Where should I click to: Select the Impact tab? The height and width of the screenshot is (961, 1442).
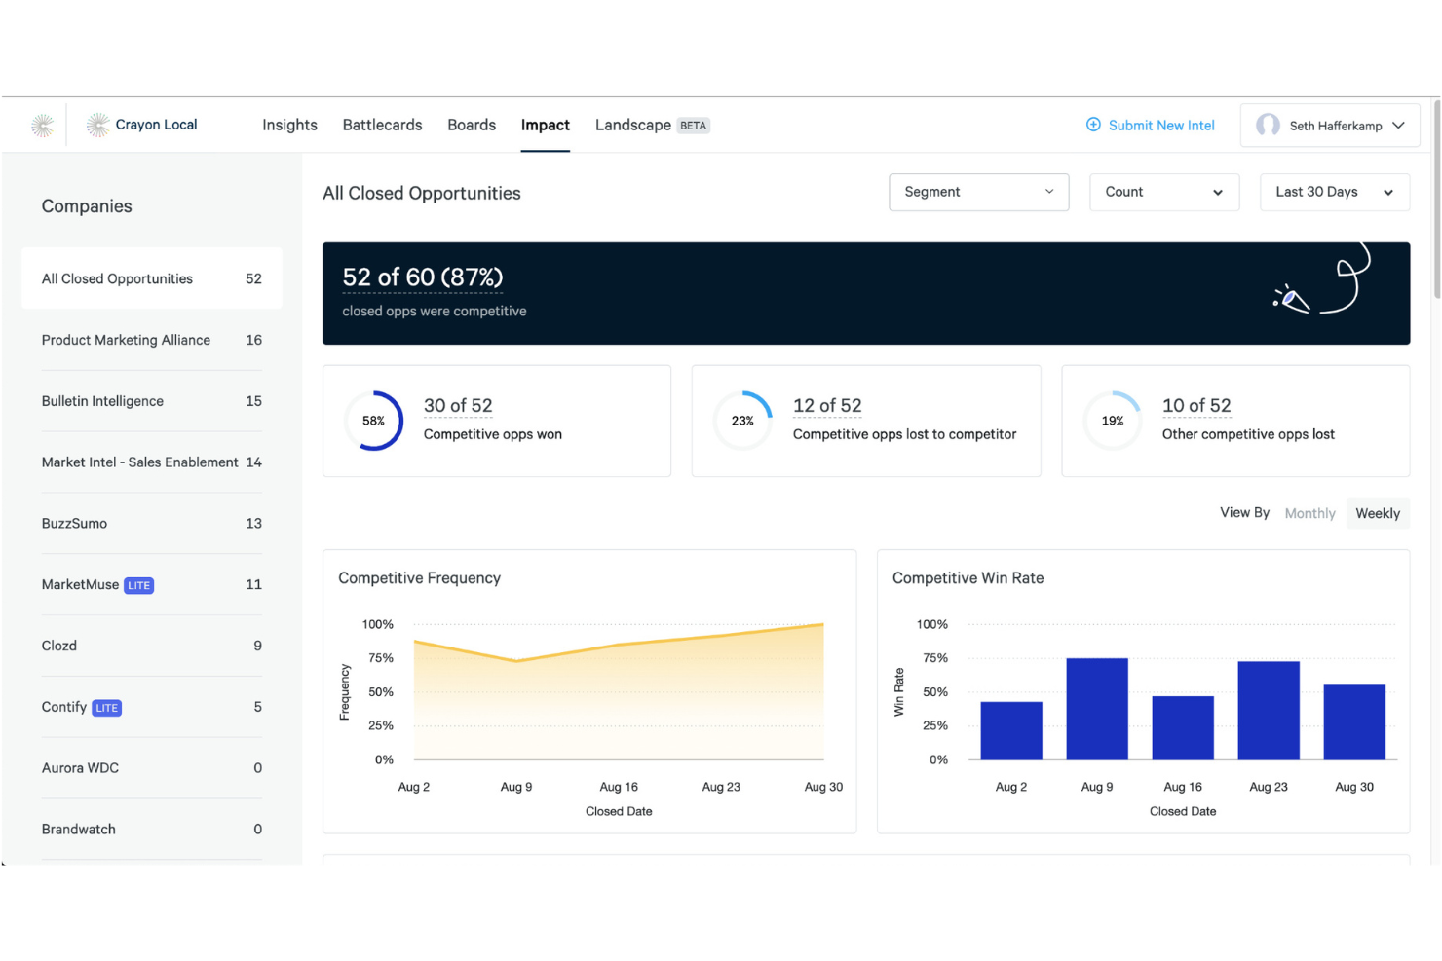(x=546, y=125)
